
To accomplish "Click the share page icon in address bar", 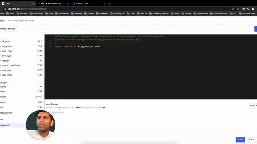I will click(x=233, y=9).
